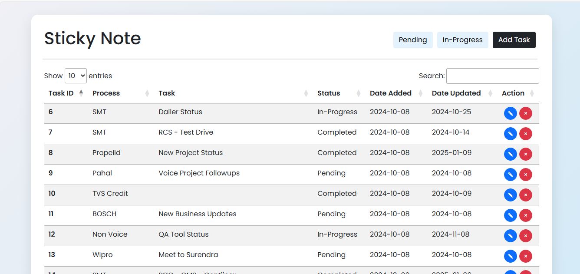Filter tasks using Pending button
The height and width of the screenshot is (274, 580).
coord(412,40)
